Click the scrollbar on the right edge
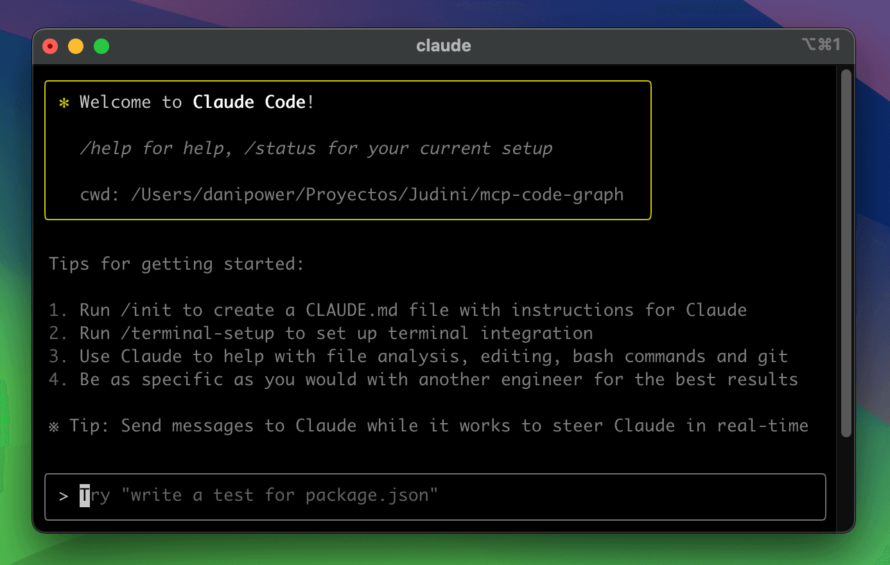The width and height of the screenshot is (890, 565). tap(845, 257)
